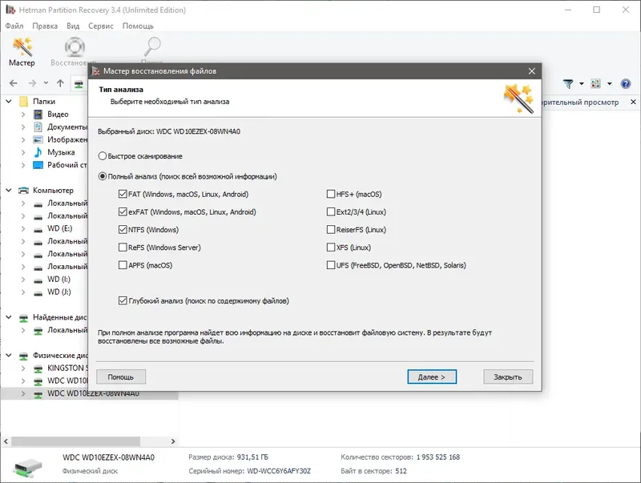The image size is (641, 483).
Task: Select the Видео folder icon
Action: (38, 115)
